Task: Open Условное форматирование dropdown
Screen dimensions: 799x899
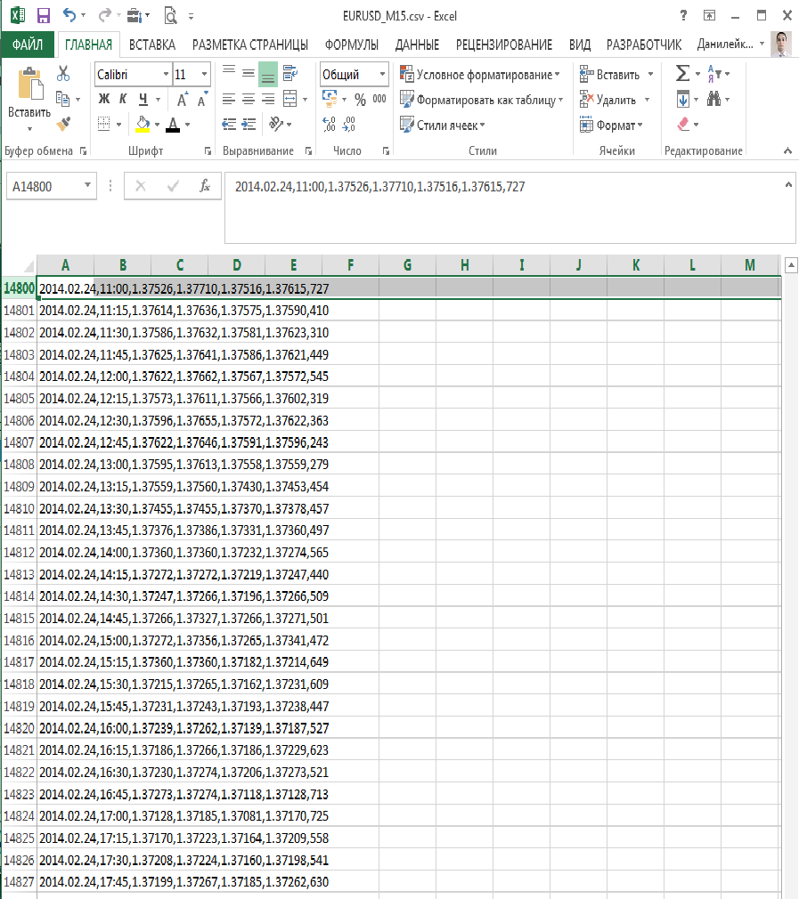Action: 479,75
